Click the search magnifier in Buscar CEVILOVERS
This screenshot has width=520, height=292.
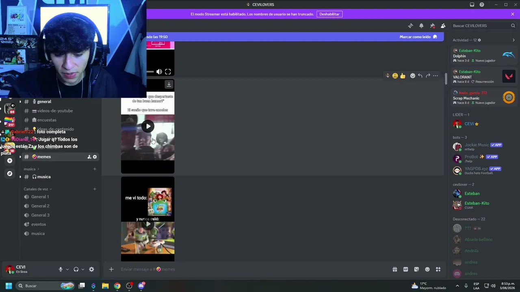513,26
